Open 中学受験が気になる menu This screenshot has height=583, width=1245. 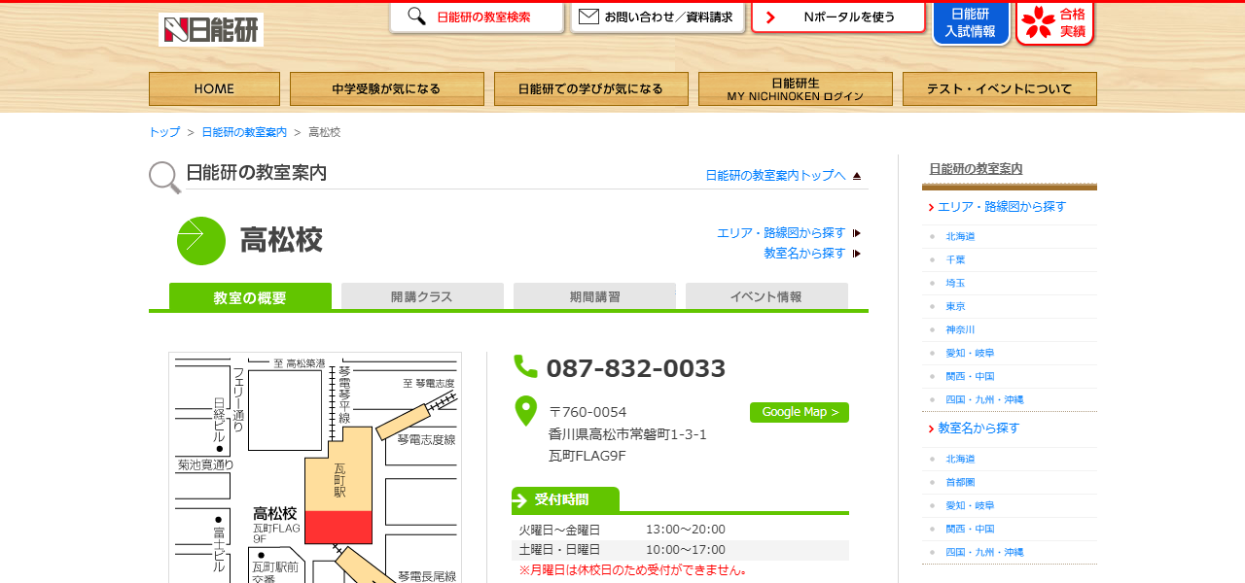coord(387,88)
